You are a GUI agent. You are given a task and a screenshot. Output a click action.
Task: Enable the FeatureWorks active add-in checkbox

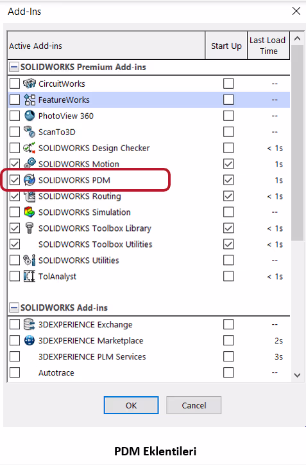pyautogui.click(x=15, y=100)
